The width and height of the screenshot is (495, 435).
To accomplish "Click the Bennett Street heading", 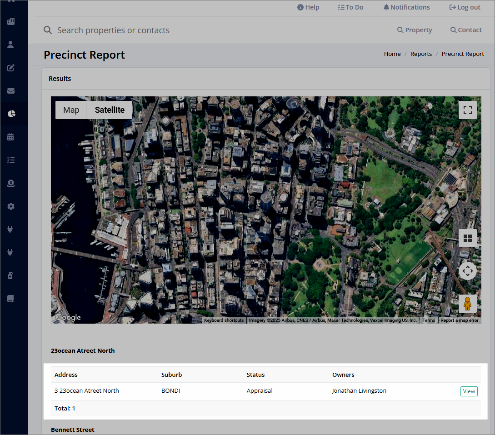I will point(73,430).
